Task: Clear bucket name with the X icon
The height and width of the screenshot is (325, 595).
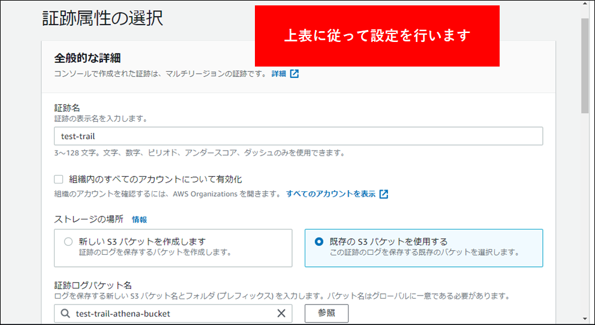Action: tap(281, 314)
